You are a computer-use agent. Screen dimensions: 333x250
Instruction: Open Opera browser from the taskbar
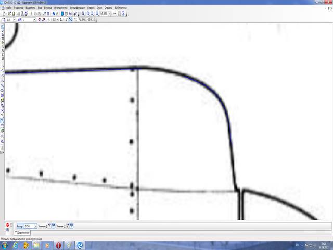pos(58,245)
